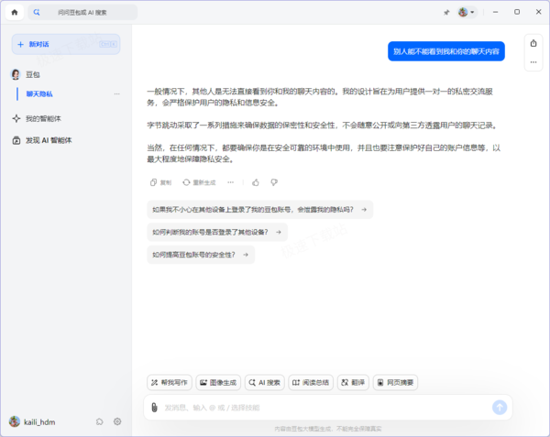Screen dimensions: 550x437
Task: Click the home icon in title bar
Action: tap(15, 13)
